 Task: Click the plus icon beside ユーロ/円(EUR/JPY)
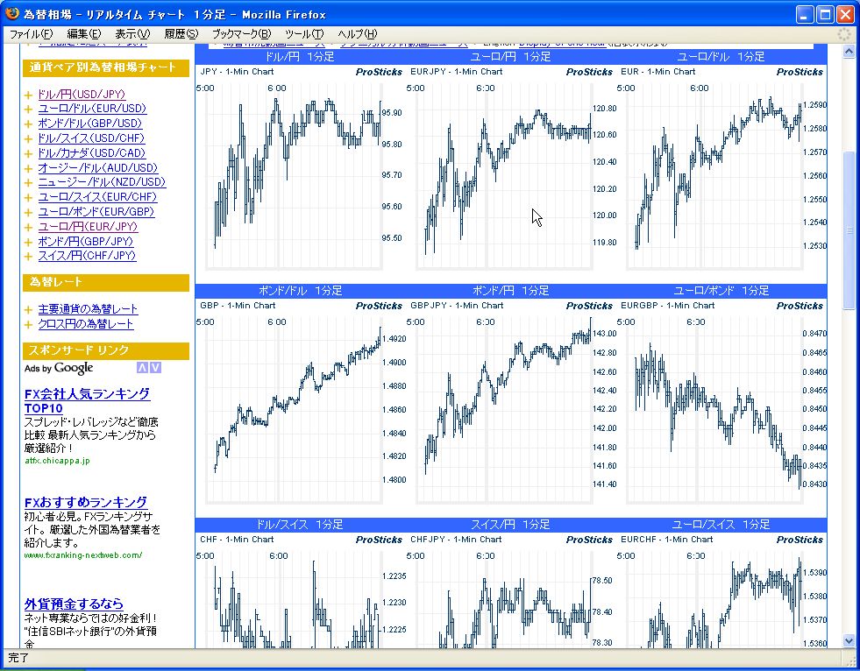(29, 228)
